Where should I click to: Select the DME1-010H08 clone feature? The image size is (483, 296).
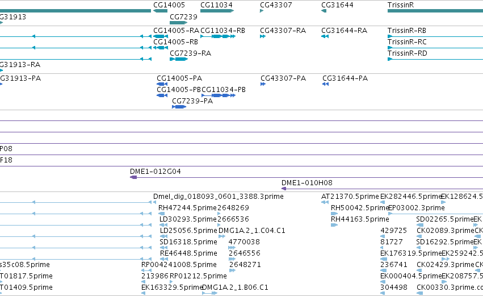click(383, 189)
